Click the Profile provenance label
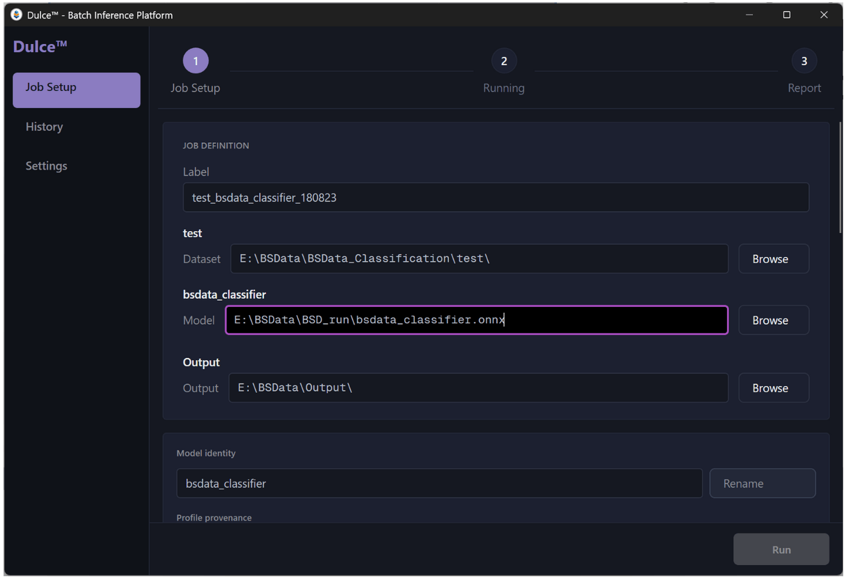The height and width of the screenshot is (578, 845). (214, 518)
